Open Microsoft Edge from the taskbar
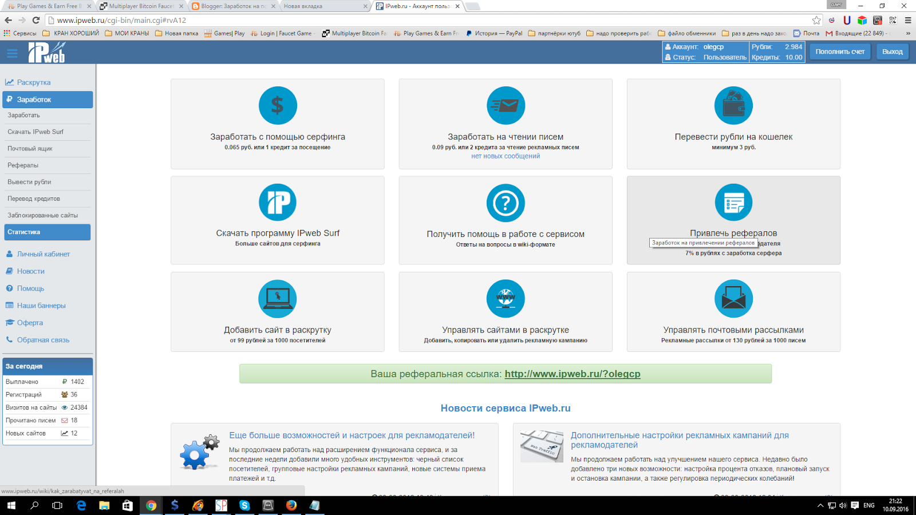This screenshot has height=515, width=916. pos(81,505)
